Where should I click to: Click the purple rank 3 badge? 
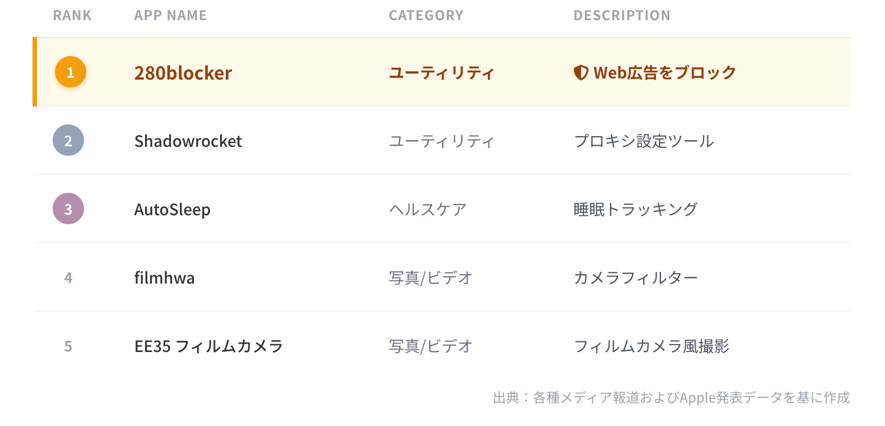(68, 209)
